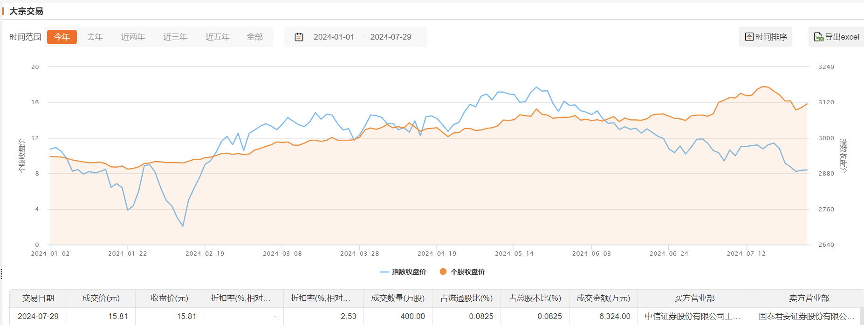
Task: Click the 2024-04-19 marker on the chart axis
Action: (437, 253)
